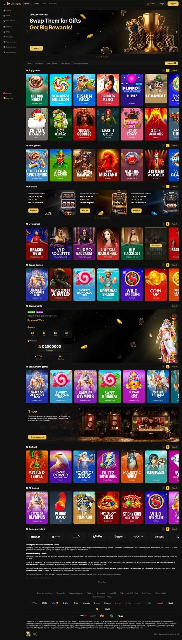Open the Shop sidebar icon
Viewport: 182px width, 640px height.
coord(4,32)
